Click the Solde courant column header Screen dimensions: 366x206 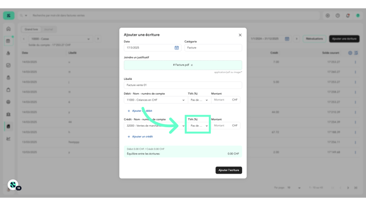tap(330, 53)
